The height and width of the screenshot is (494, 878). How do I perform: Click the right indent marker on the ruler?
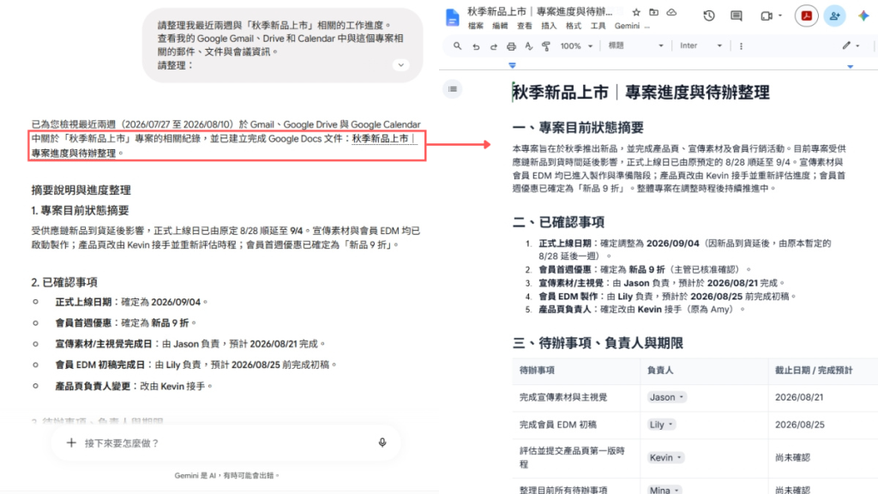point(850,66)
